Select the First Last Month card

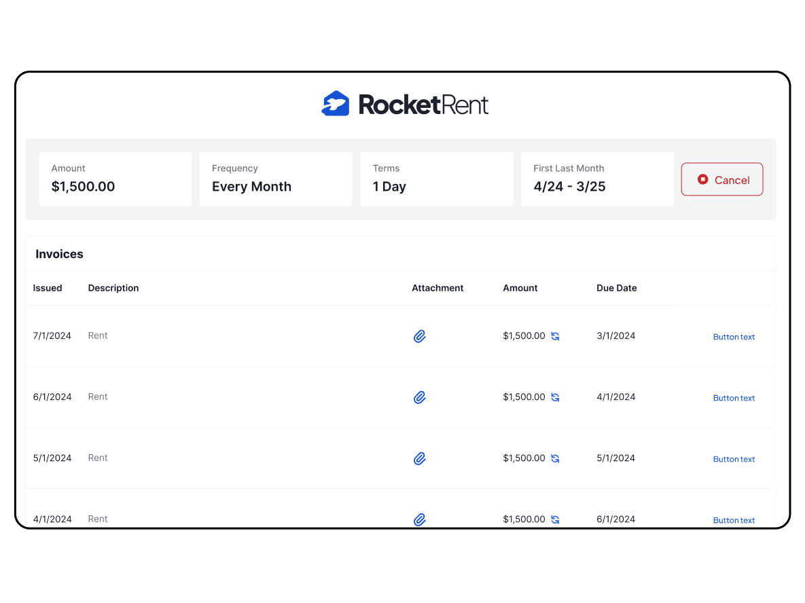coord(597,179)
